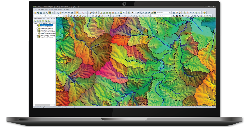Viewport: 250px width, 127px height.
Task: Toggle the Buildings layer checkbox
Action: (38, 32)
